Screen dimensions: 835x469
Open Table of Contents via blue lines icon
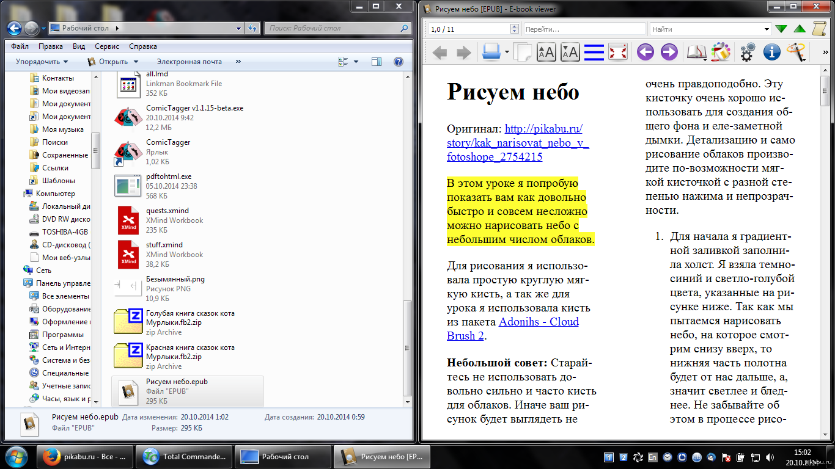click(594, 53)
